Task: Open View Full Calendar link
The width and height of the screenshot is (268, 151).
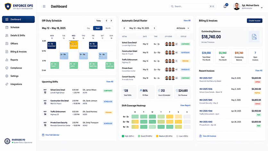Action: pyautogui.click(x=52, y=135)
